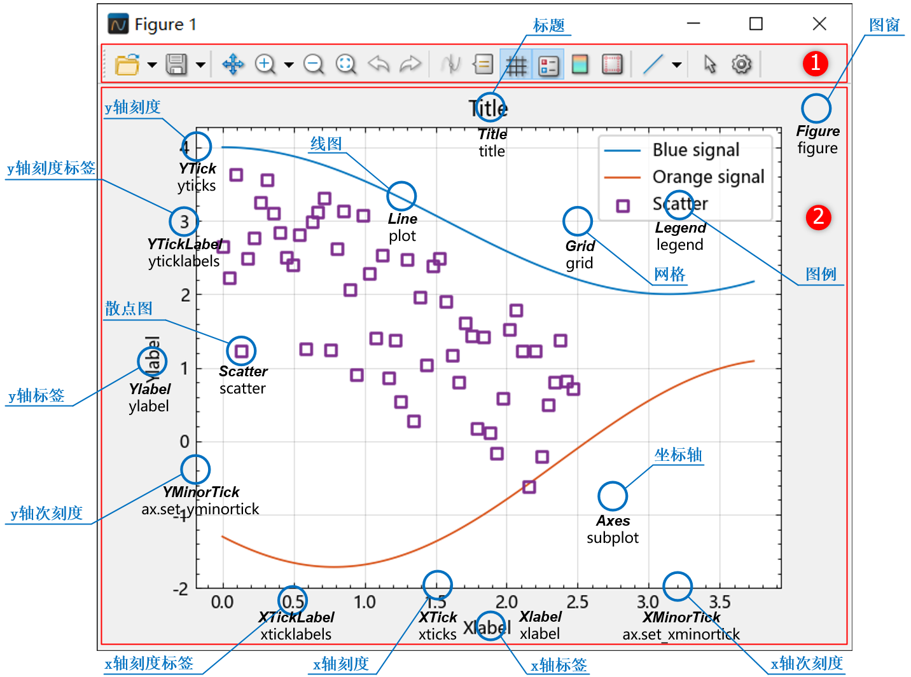This screenshot has height=677, width=911.
Task: Open the figure settings gear
Action: (741, 64)
